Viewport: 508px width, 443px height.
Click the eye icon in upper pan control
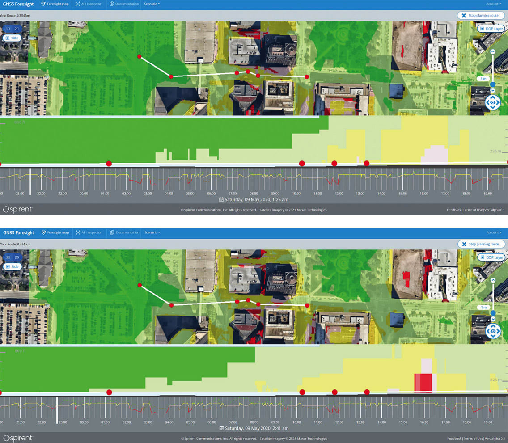tap(493, 103)
